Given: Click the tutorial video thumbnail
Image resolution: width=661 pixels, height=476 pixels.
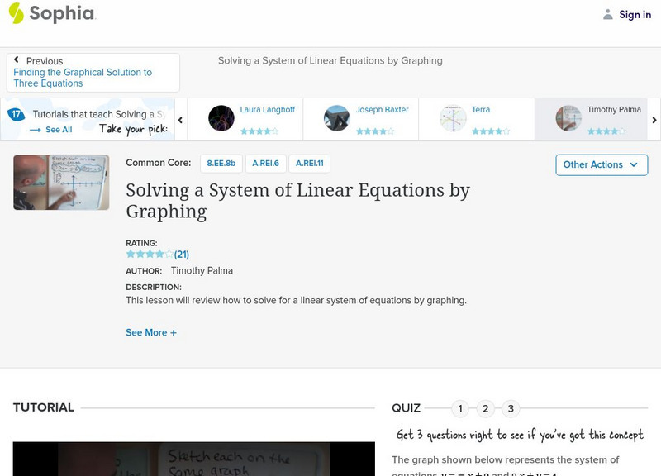Looking at the screenshot, I should (x=60, y=182).
